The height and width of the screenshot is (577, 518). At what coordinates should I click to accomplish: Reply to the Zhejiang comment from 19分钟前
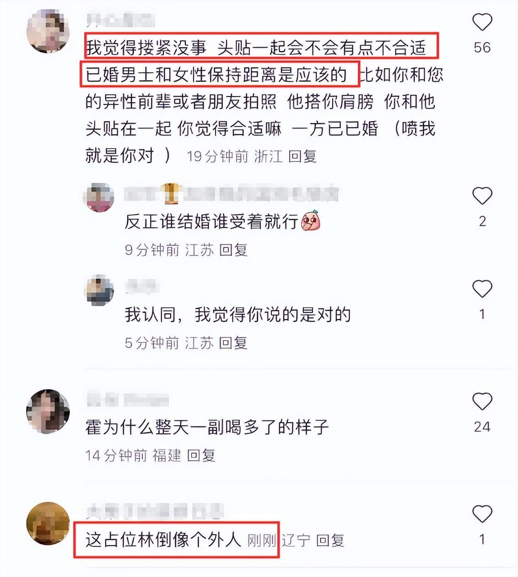point(302,156)
